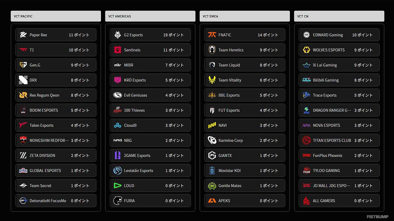Open the VCT PACIFIC header tab
This screenshot has width=394, height=221.
(56, 16)
